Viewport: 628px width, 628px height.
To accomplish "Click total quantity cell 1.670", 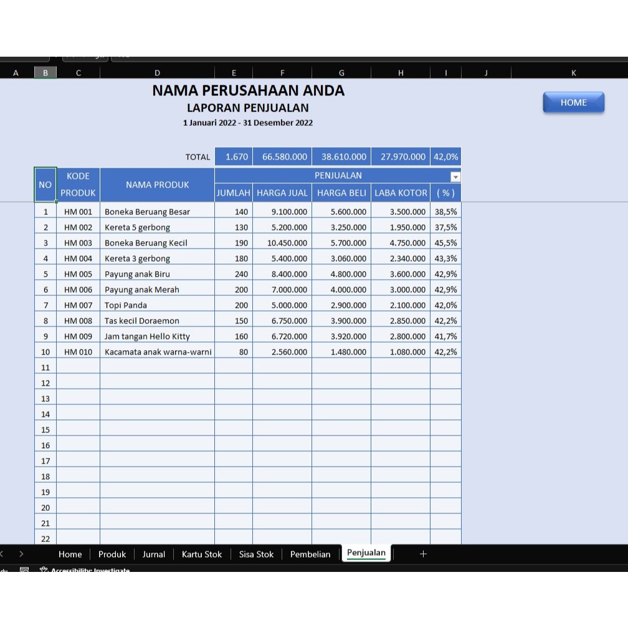I will click(x=234, y=156).
